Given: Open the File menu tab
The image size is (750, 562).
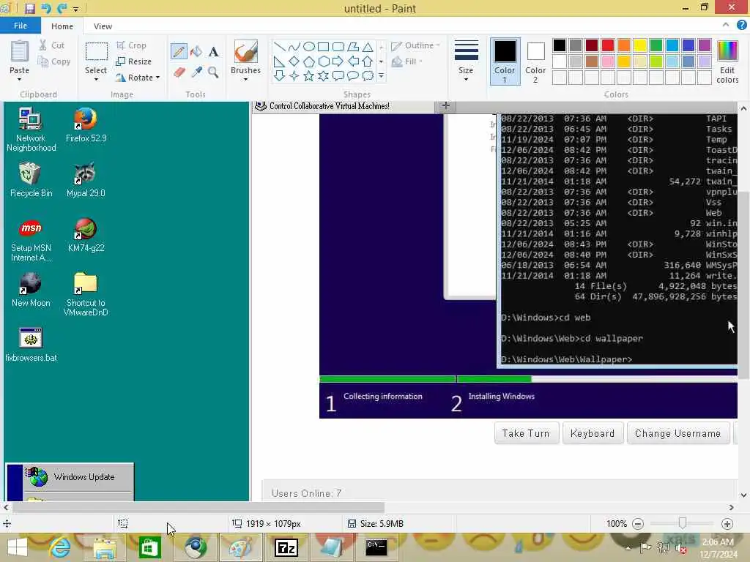Looking at the screenshot, I should [20, 26].
